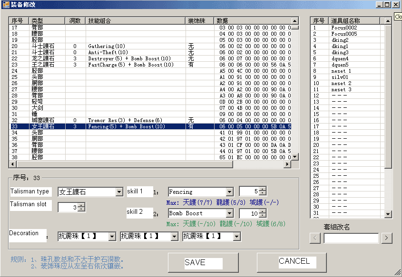
Task: Select item set neset 2
Action: point(347,83)
